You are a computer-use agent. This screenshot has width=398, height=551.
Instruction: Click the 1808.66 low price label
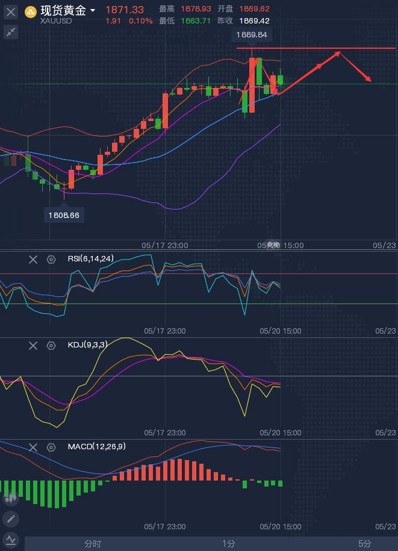(64, 215)
